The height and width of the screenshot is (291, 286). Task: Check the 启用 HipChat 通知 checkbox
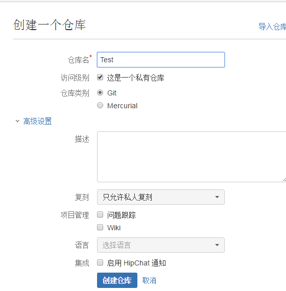[x=100, y=262]
